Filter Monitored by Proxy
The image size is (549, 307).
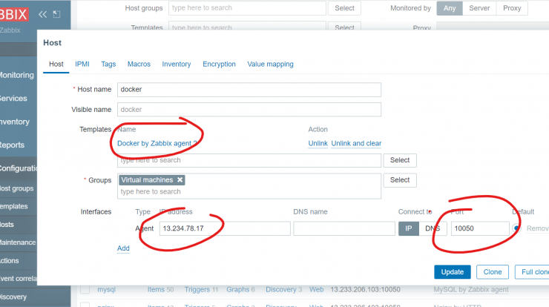click(x=512, y=8)
